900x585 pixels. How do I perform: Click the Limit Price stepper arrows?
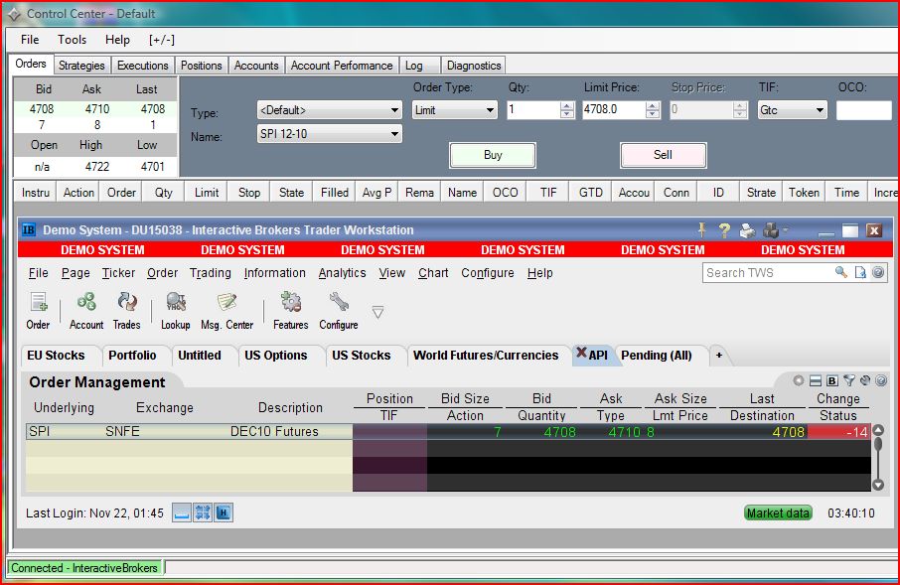click(x=653, y=109)
